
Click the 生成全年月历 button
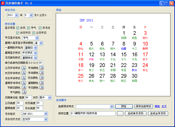click(x=158, y=114)
